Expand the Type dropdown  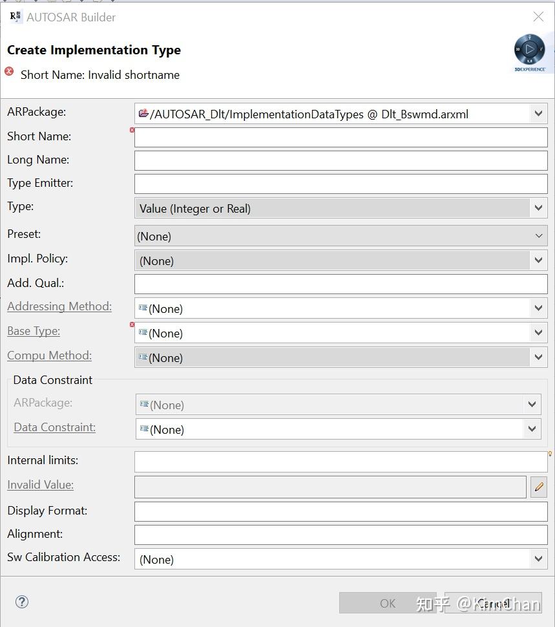(538, 208)
